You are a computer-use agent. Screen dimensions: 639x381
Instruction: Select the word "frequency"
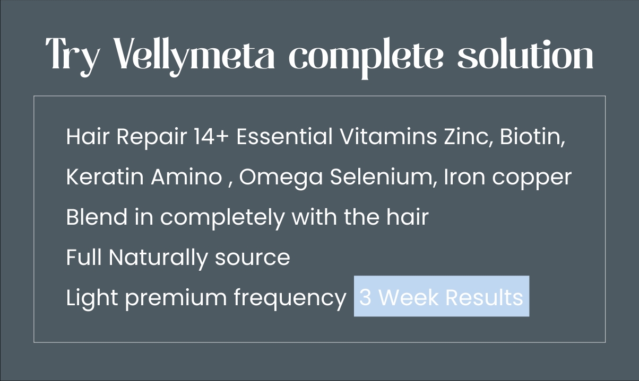pyautogui.click(x=290, y=298)
